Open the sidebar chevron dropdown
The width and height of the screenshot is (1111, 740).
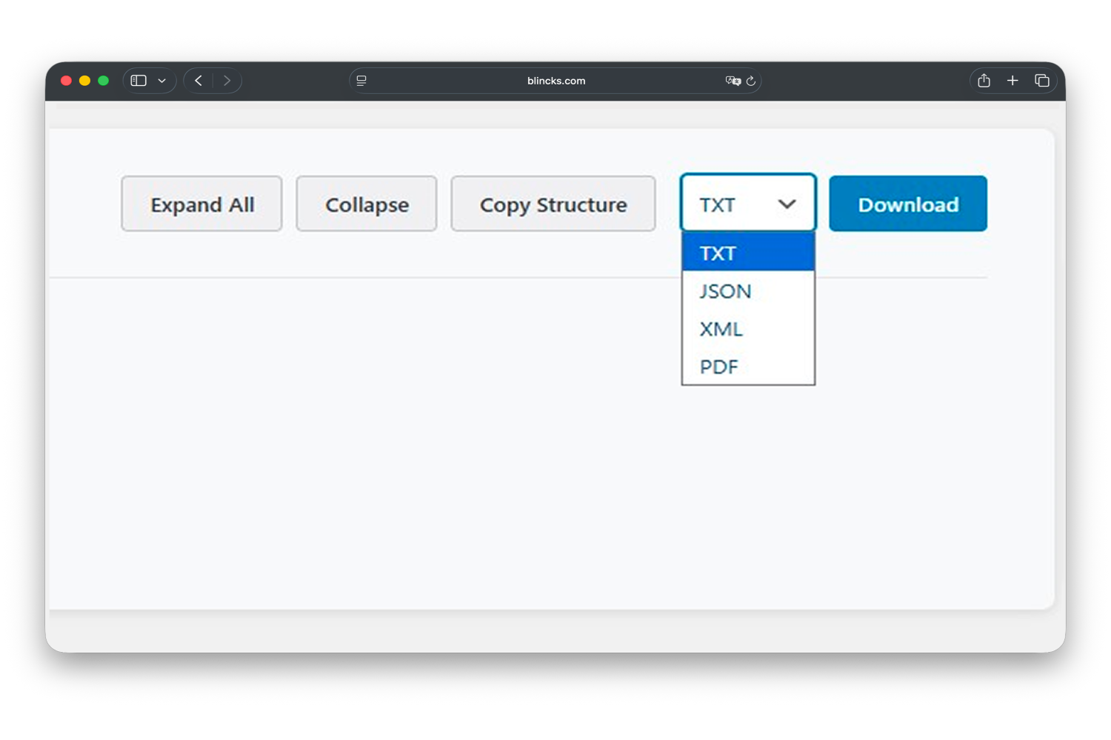coord(163,80)
